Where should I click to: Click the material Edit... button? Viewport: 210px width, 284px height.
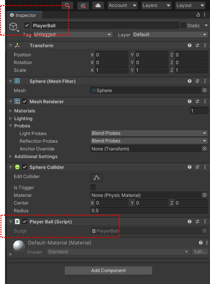200,252
